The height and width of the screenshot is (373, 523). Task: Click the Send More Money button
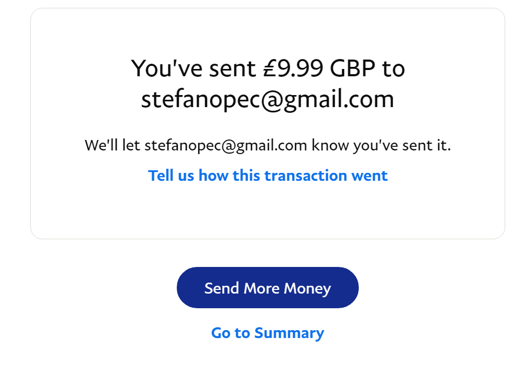click(x=267, y=288)
